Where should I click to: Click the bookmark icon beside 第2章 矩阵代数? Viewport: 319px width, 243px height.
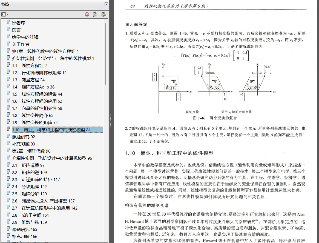[8, 150]
